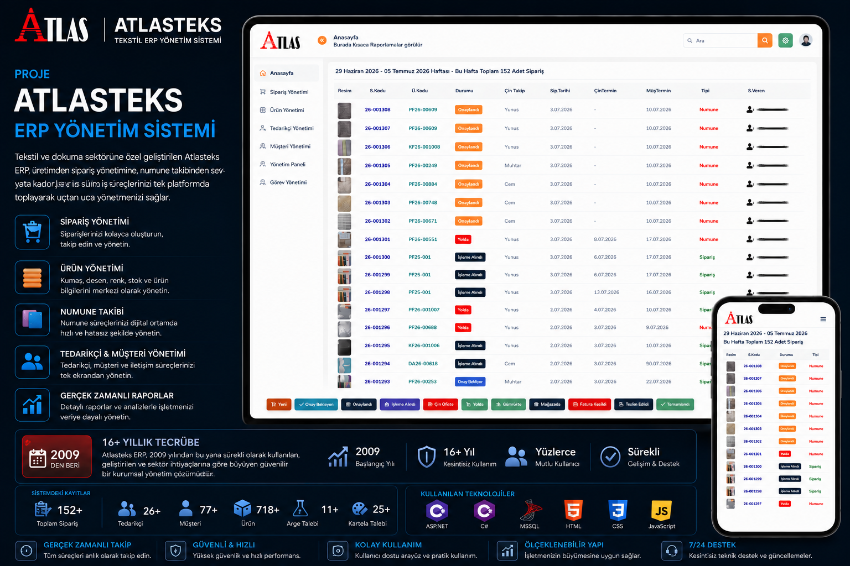
Task: Click the checkmark icon beside Sürekli
Action: (610, 457)
